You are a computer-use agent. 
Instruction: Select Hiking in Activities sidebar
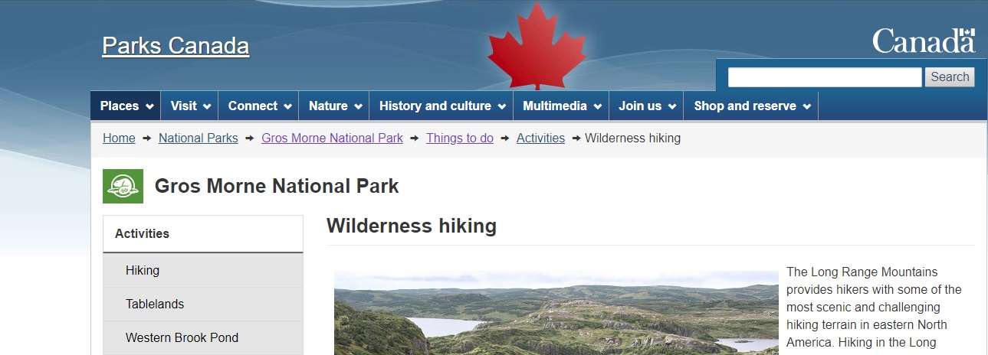pos(143,271)
